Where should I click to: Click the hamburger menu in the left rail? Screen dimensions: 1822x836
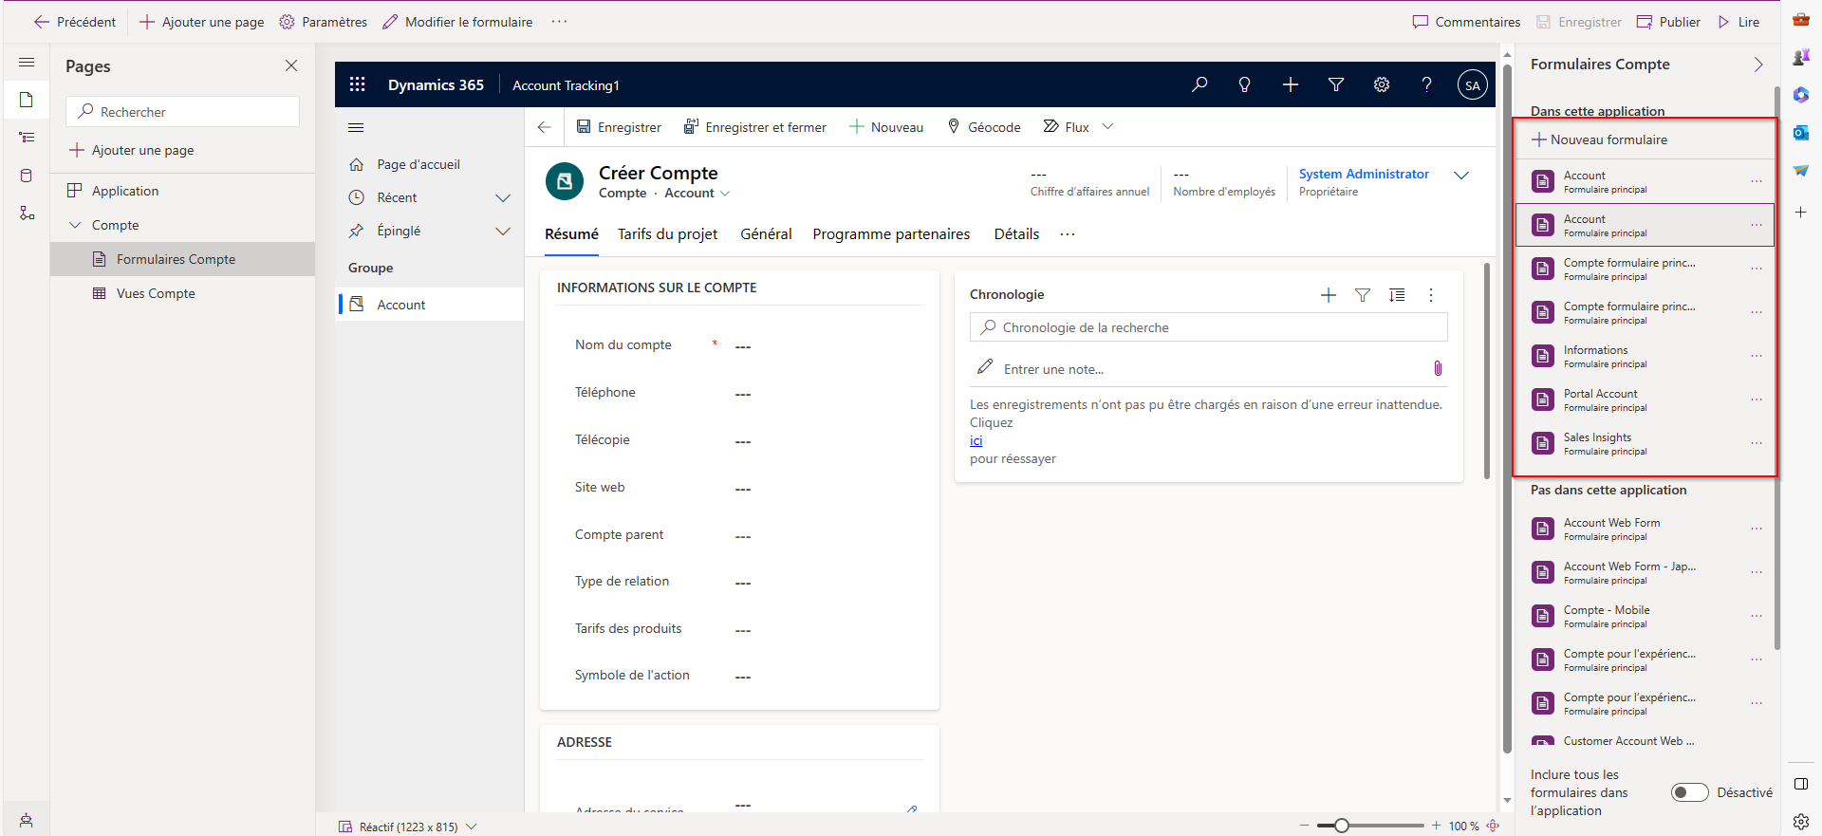[27, 62]
